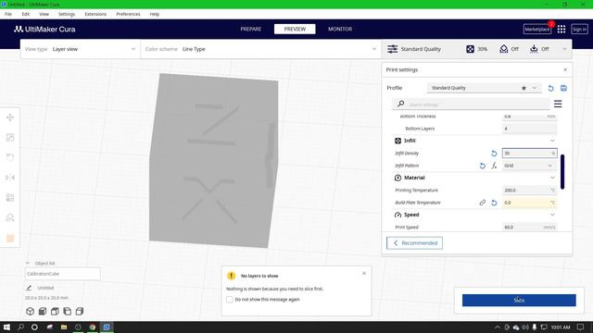Open the Preferences menu
This screenshot has height=333, width=593.
coord(128,14)
